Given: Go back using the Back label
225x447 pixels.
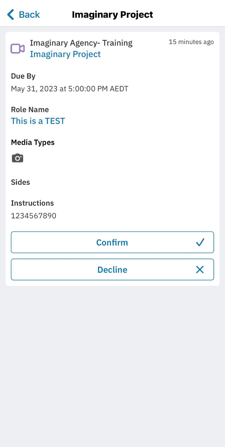Looking at the screenshot, I should coord(29,15).
